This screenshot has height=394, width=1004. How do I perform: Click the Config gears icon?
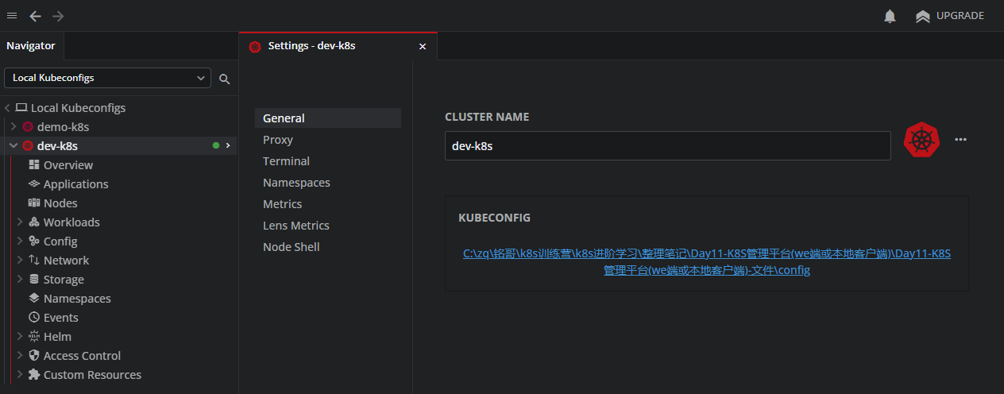tap(34, 241)
